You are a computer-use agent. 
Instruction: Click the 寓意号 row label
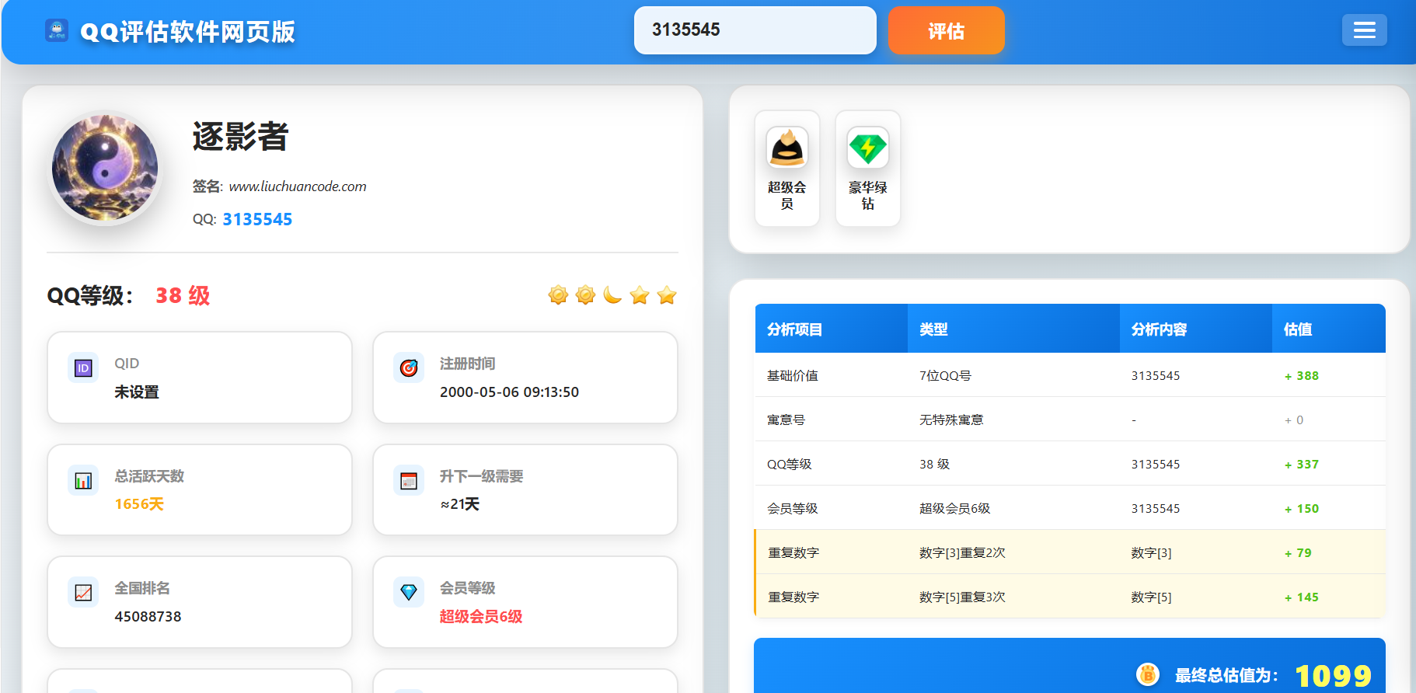click(x=786, y=420)
